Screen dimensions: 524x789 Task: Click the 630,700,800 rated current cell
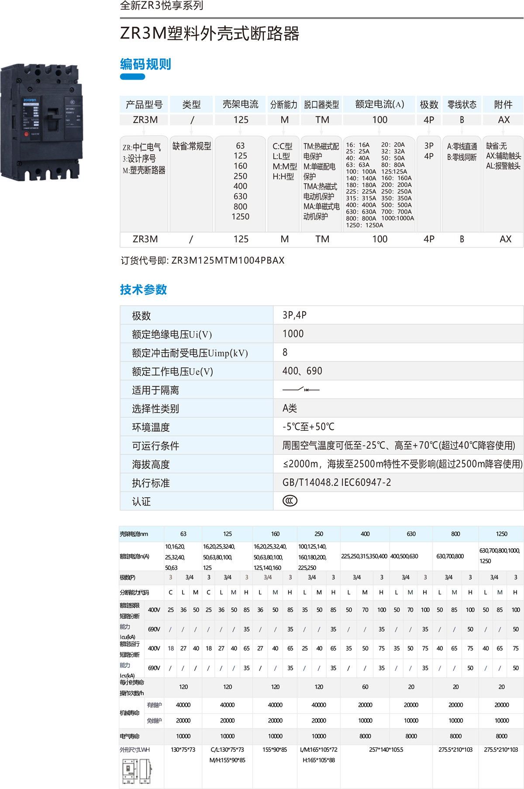coord(450,556)
